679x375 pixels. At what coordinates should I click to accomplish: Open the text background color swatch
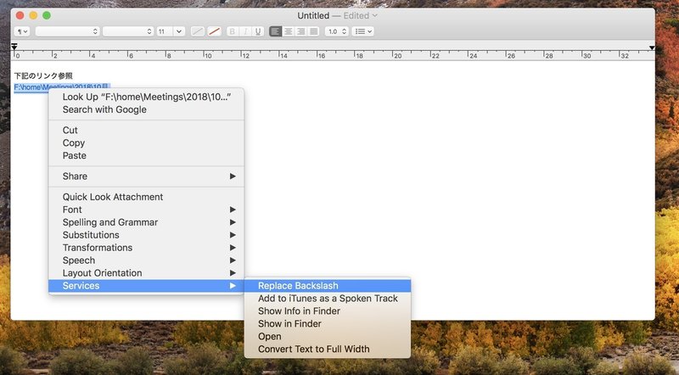(x=214, y=31)
